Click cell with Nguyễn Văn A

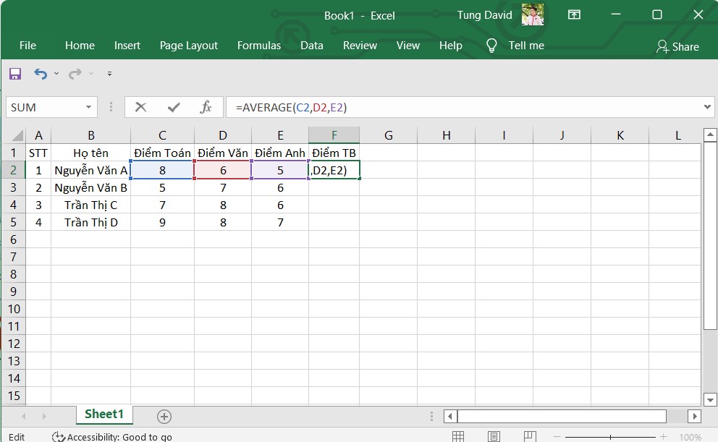90,170
